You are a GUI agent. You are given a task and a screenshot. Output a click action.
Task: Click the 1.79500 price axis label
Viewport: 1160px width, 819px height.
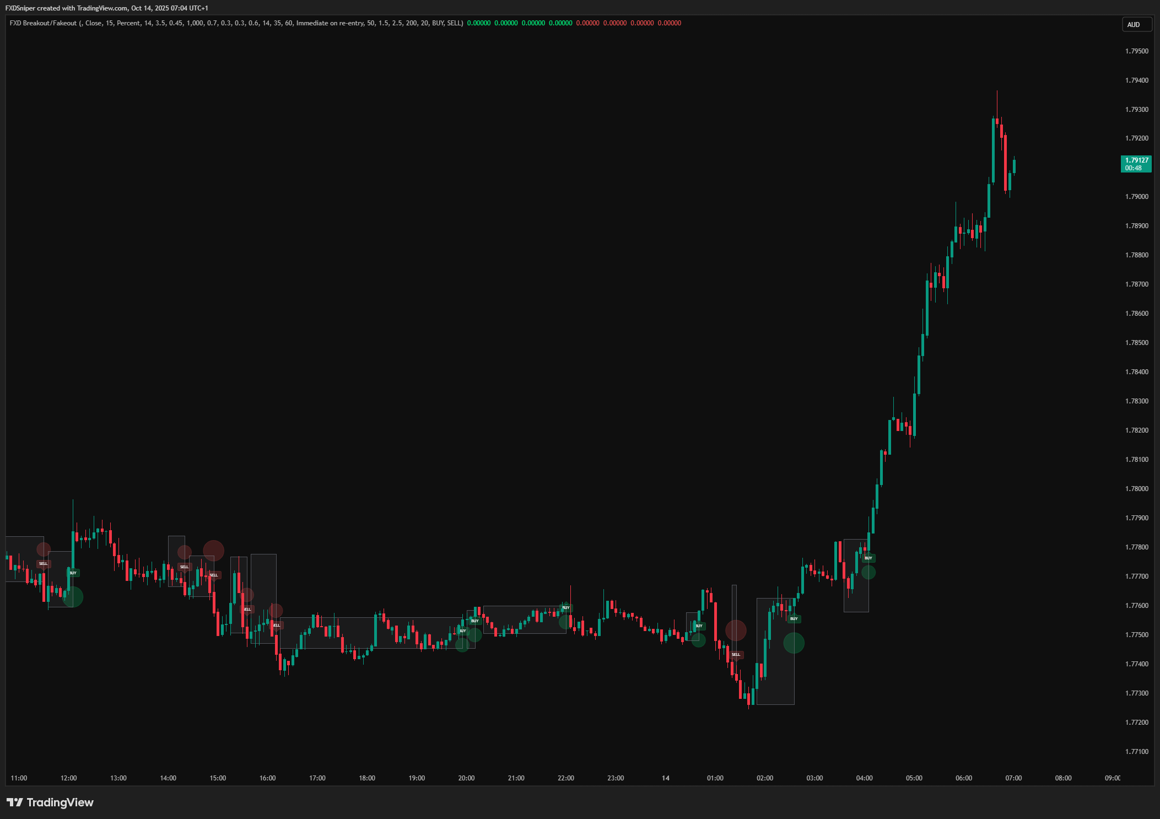click(x=1136, y=51)
